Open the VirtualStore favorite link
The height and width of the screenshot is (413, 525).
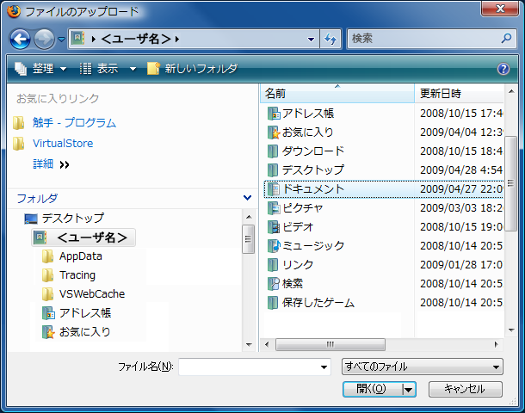coord(63,143)
